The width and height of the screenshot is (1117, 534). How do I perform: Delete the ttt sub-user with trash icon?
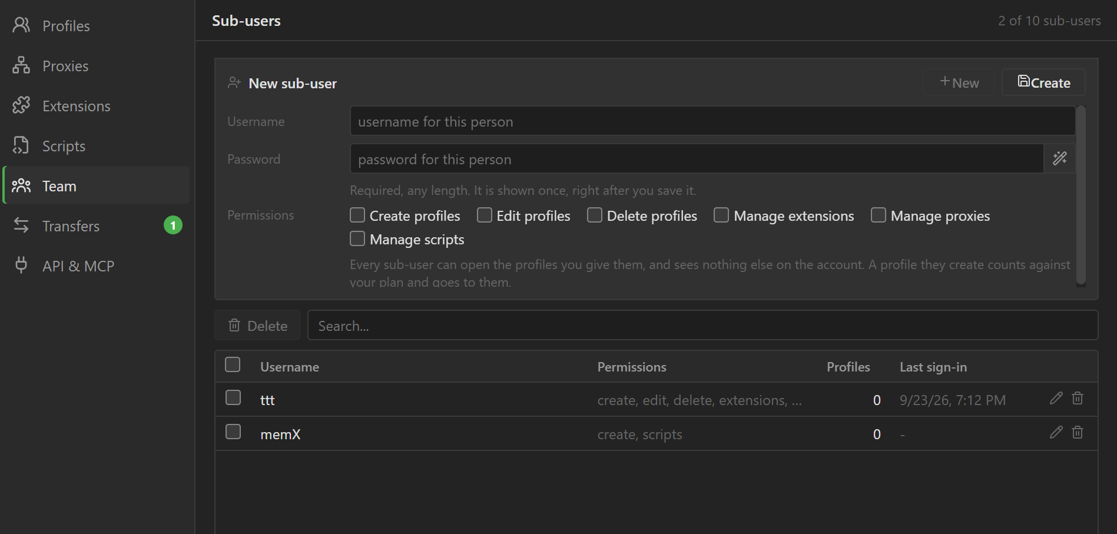[1078, 399]
